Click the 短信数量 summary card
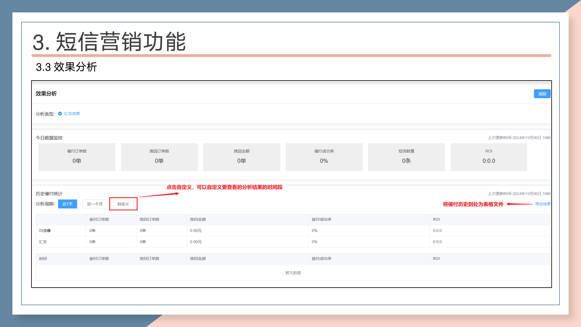This screenshot has height=327, width=581. (406, 157)
